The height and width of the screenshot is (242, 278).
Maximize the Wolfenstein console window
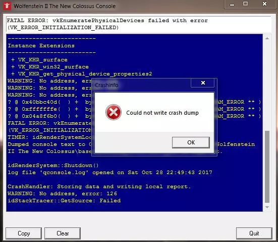[x=245, y=4]
